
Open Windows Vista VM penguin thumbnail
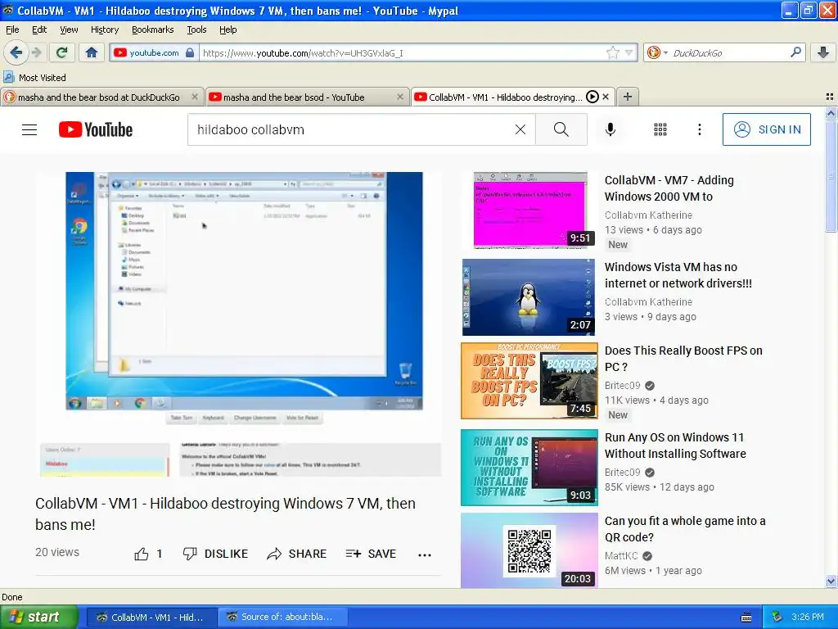(529, 297)
